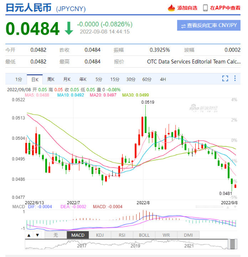Click the phone icon for APP view
Image resolution: width=248 pixels, height=257 pixels.
(205, 8)
